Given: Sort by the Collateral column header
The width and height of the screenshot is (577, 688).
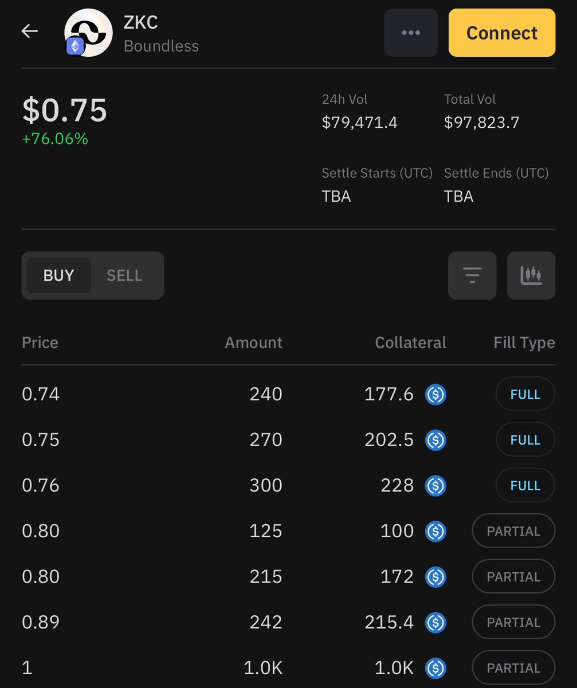Looking at the screenshot, I should point(411,343).
